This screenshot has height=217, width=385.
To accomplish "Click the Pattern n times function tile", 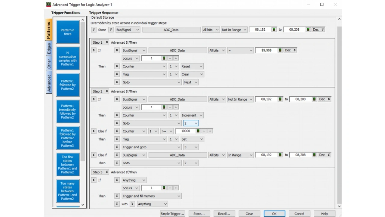I will pyautogui.click(x=68, y=32).
